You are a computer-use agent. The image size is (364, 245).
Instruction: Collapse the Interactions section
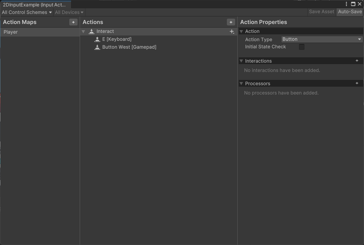coord(241,61)
